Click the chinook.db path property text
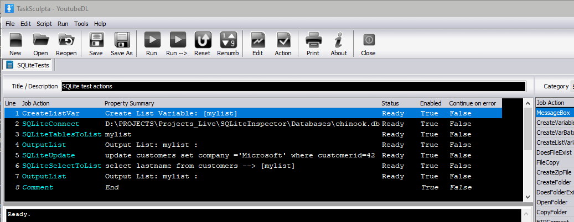 242,124
